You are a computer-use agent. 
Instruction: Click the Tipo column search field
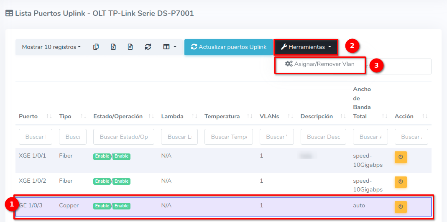point(73,137)
